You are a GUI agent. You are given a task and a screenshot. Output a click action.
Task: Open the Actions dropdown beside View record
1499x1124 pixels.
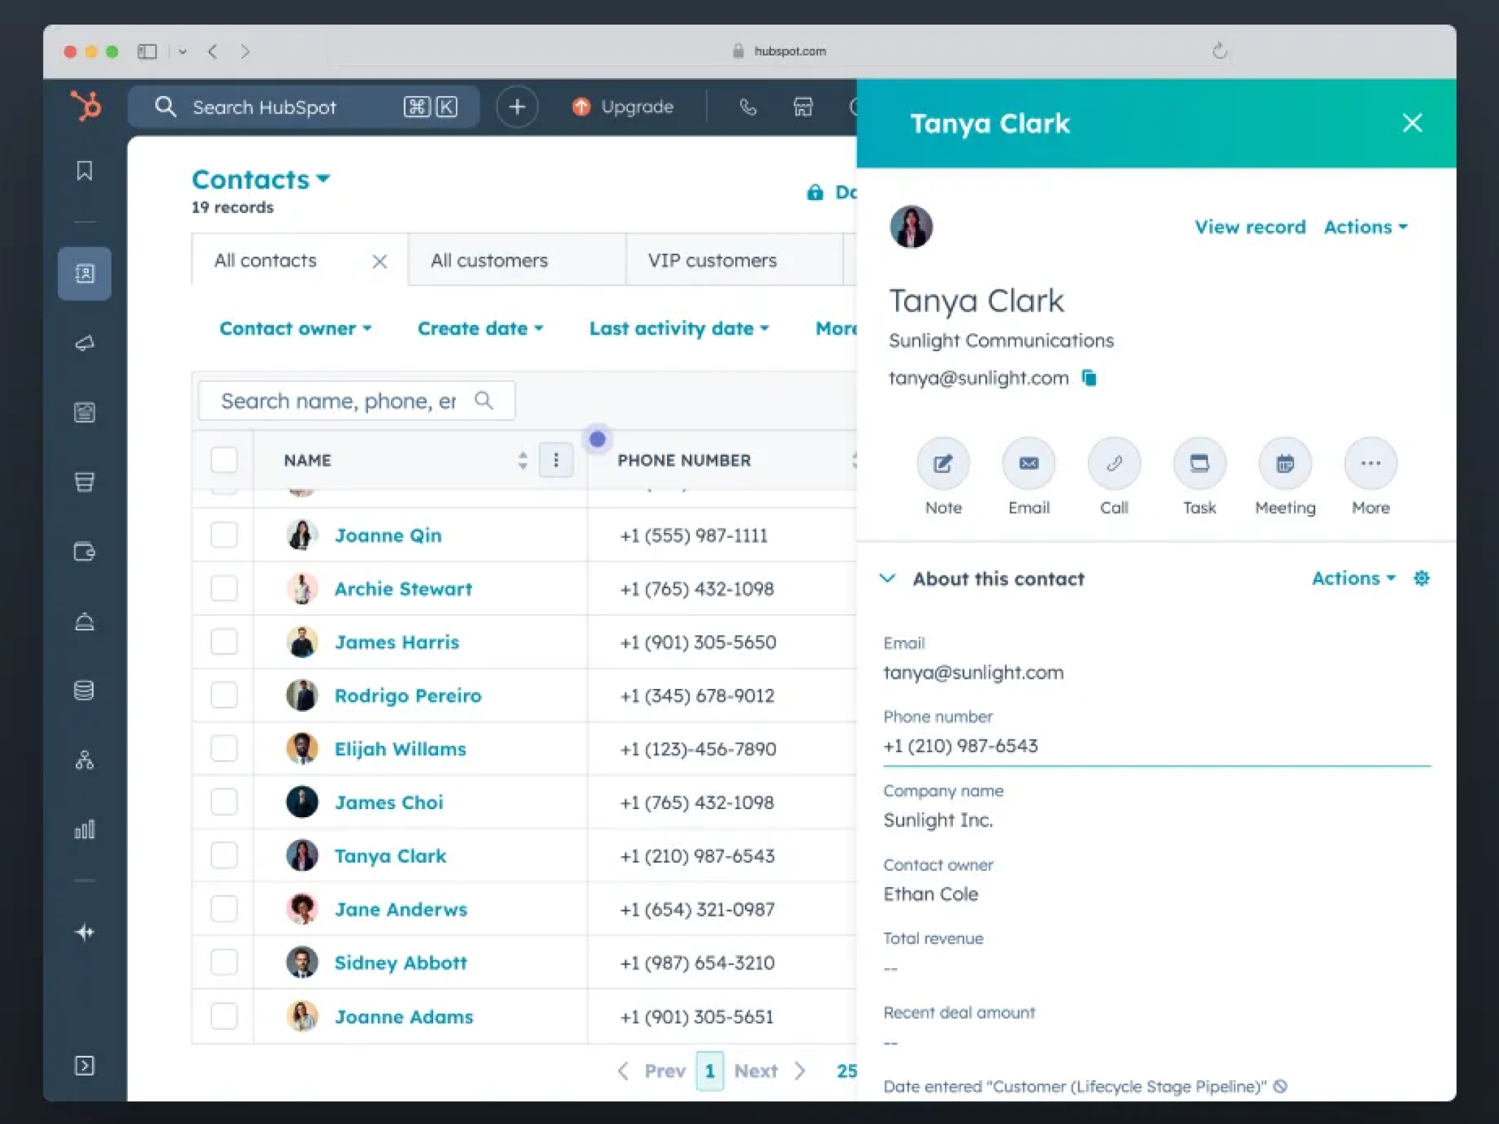[1365, 227]
